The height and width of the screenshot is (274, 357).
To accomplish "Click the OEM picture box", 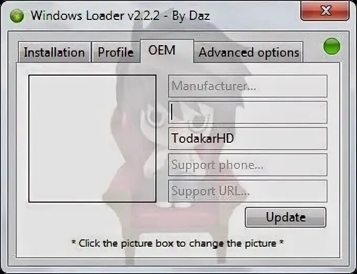I will click(92, 139).
